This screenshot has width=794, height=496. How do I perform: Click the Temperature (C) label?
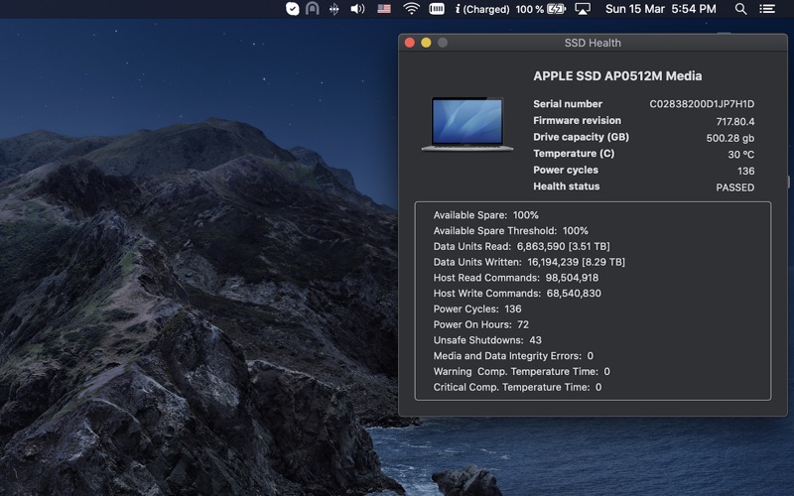574,154
